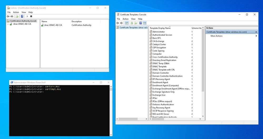Toggle Show/Hide Console Tree icon in Templates Console
263x139 pixels.
[127, 23]
